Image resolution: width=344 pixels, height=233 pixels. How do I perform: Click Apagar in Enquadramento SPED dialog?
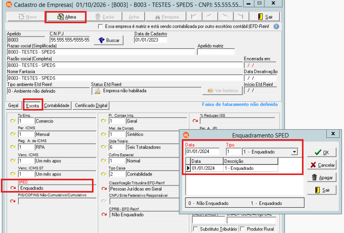(x=322, y=178)
